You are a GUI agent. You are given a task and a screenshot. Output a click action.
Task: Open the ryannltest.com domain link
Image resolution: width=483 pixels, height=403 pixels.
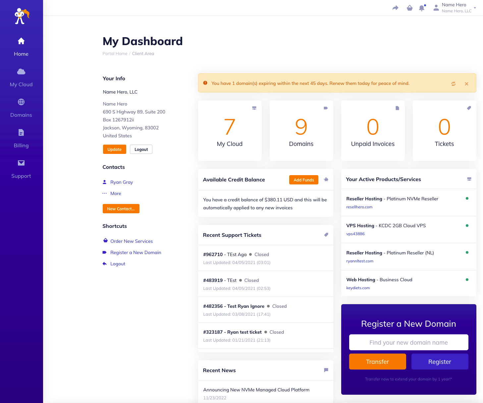tap(360, 261)
